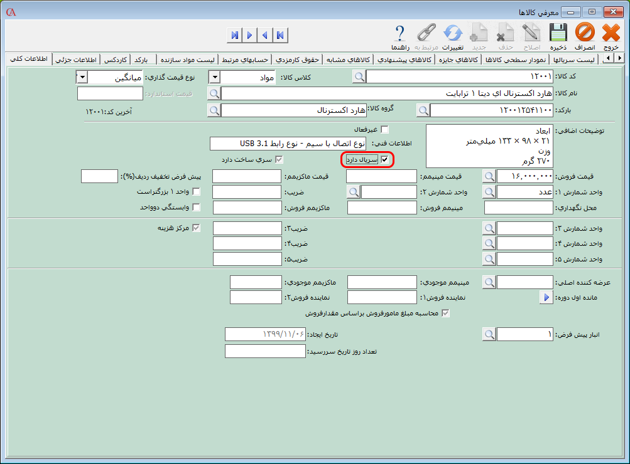Image resolution: width=630 pixels, height=464 pixels.
Task: Tick the وابستگی دوواحد checkbox
Action: 196,208
